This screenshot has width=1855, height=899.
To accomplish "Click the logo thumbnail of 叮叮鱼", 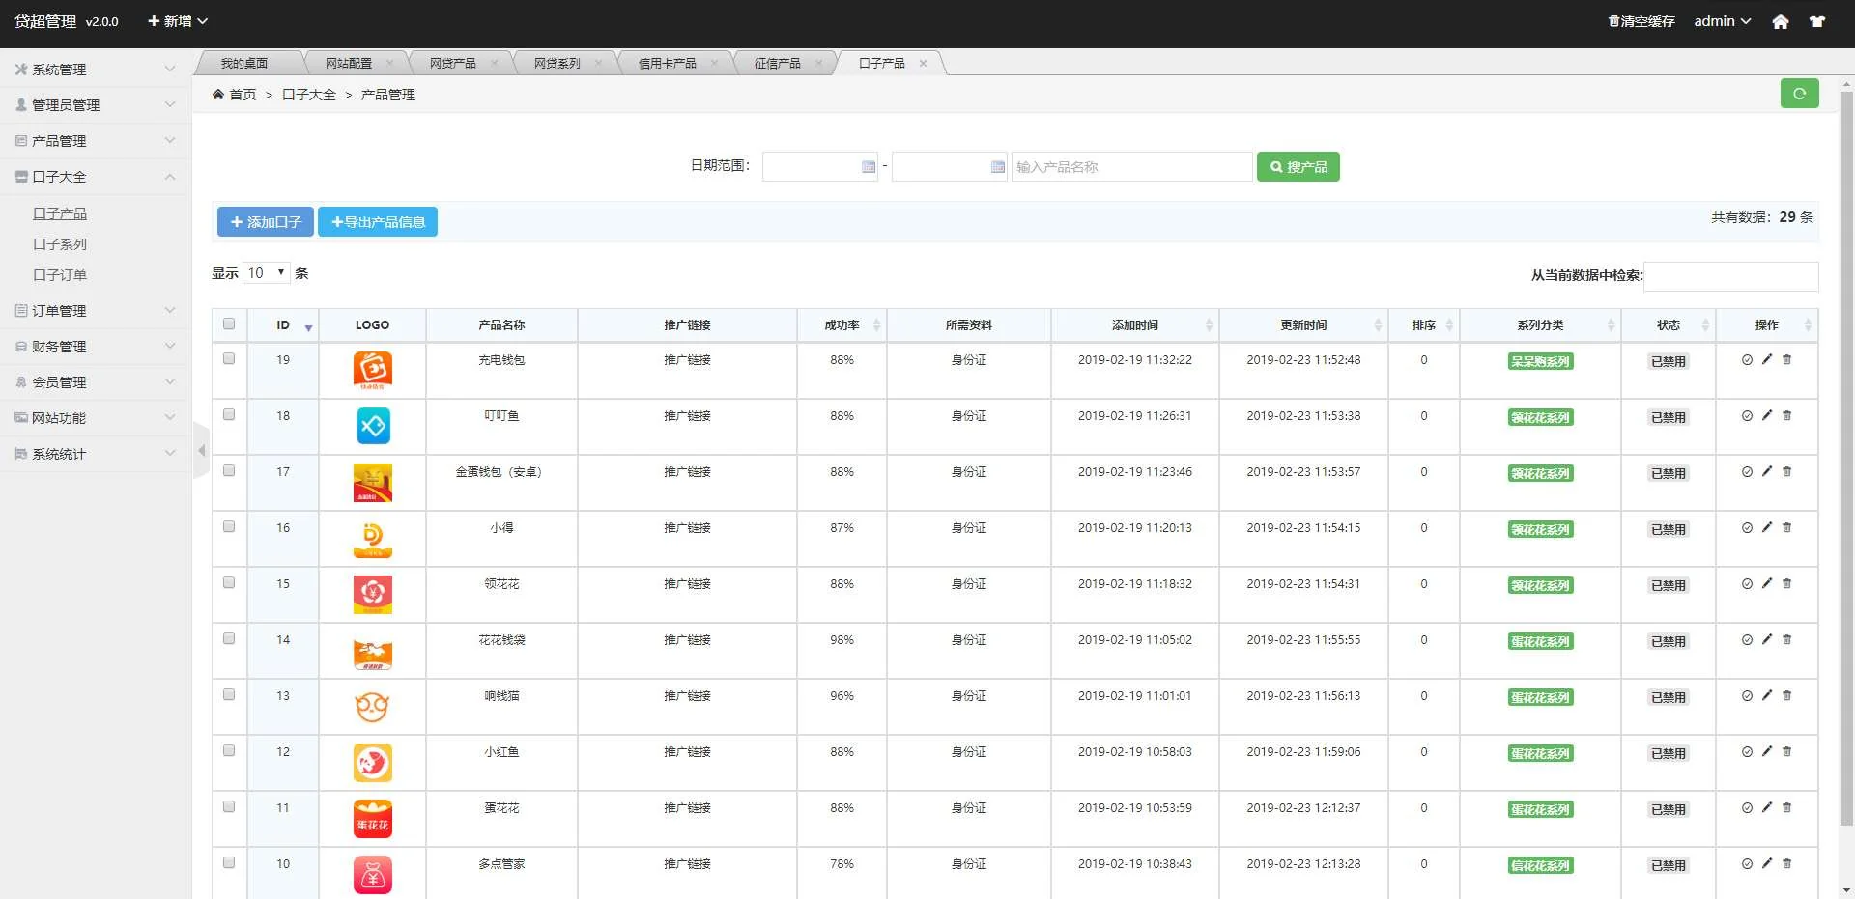I will point(373,426).
